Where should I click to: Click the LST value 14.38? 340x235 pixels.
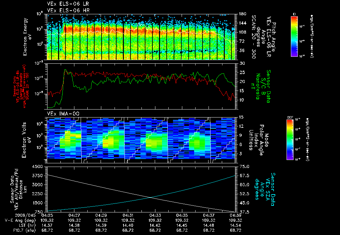74,225
